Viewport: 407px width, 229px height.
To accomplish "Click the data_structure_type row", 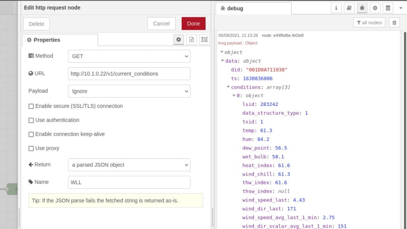I will pos(275,113).
